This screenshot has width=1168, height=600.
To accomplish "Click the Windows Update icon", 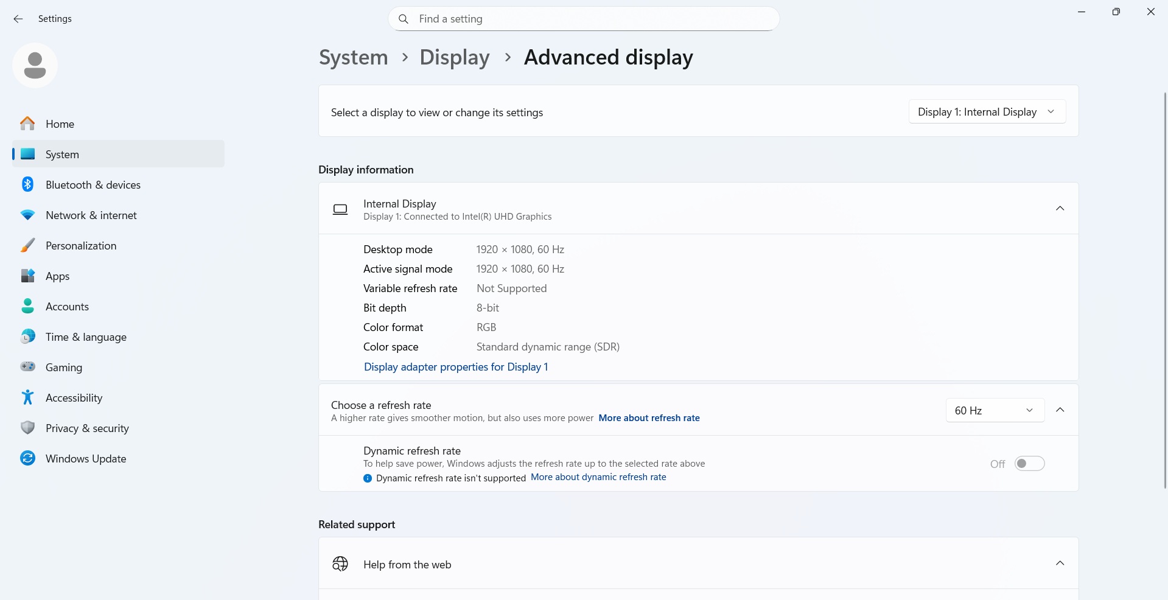I will pos(28,458).
